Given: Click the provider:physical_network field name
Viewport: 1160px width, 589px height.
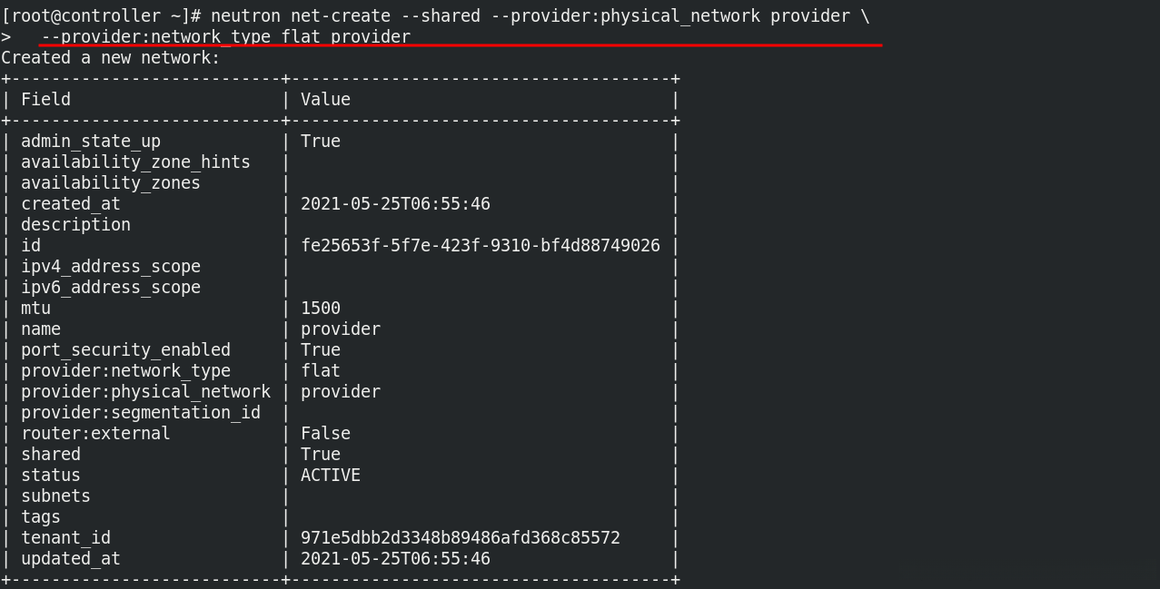Looking at the screenshot, I should tap(145, 392).
